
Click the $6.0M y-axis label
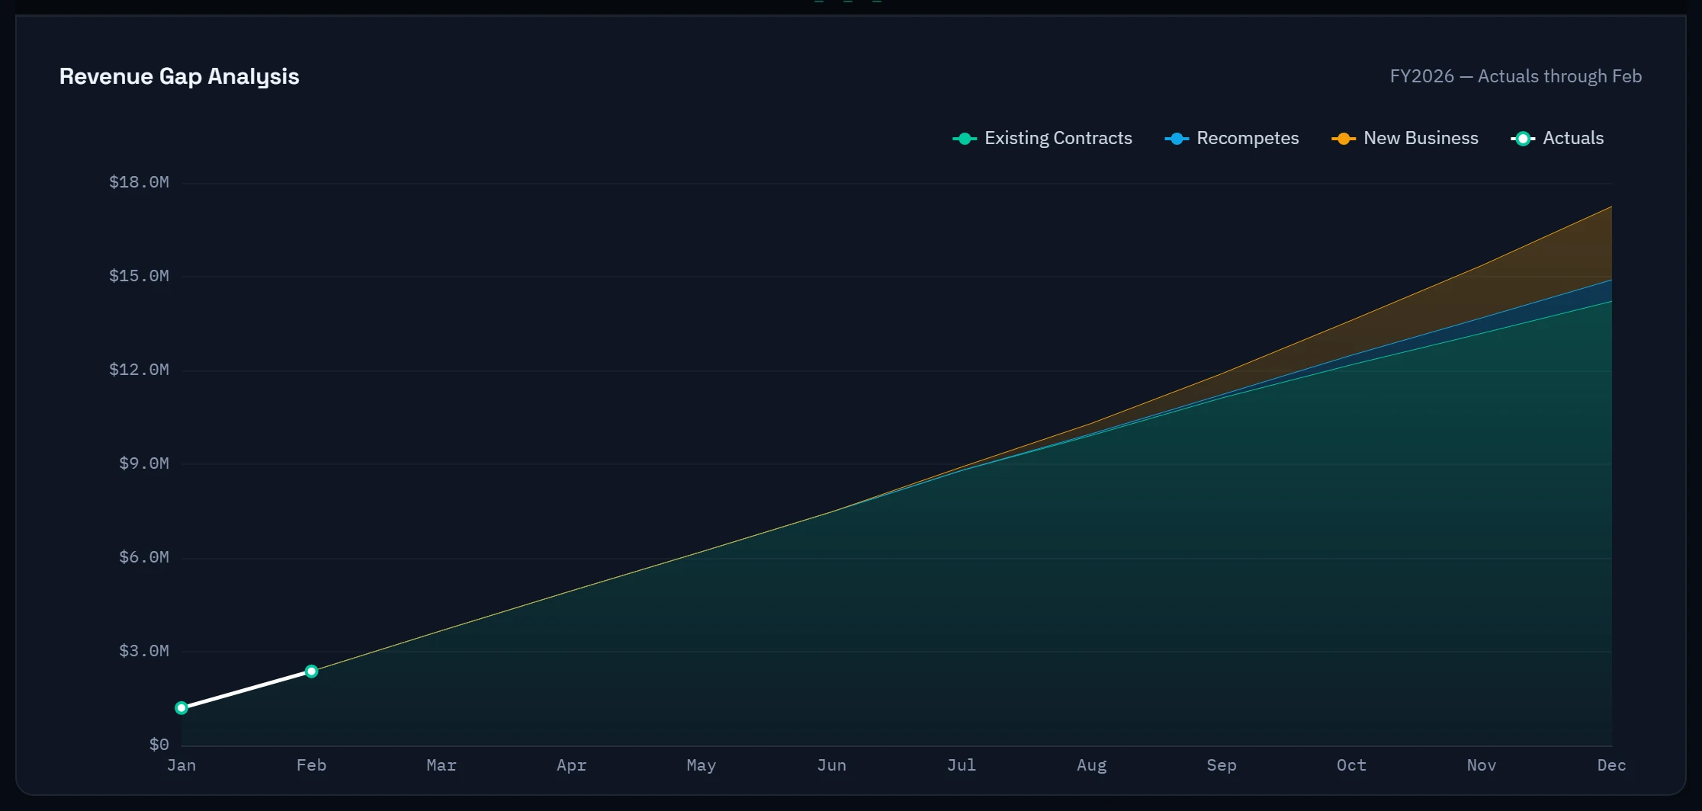(144, 557)
